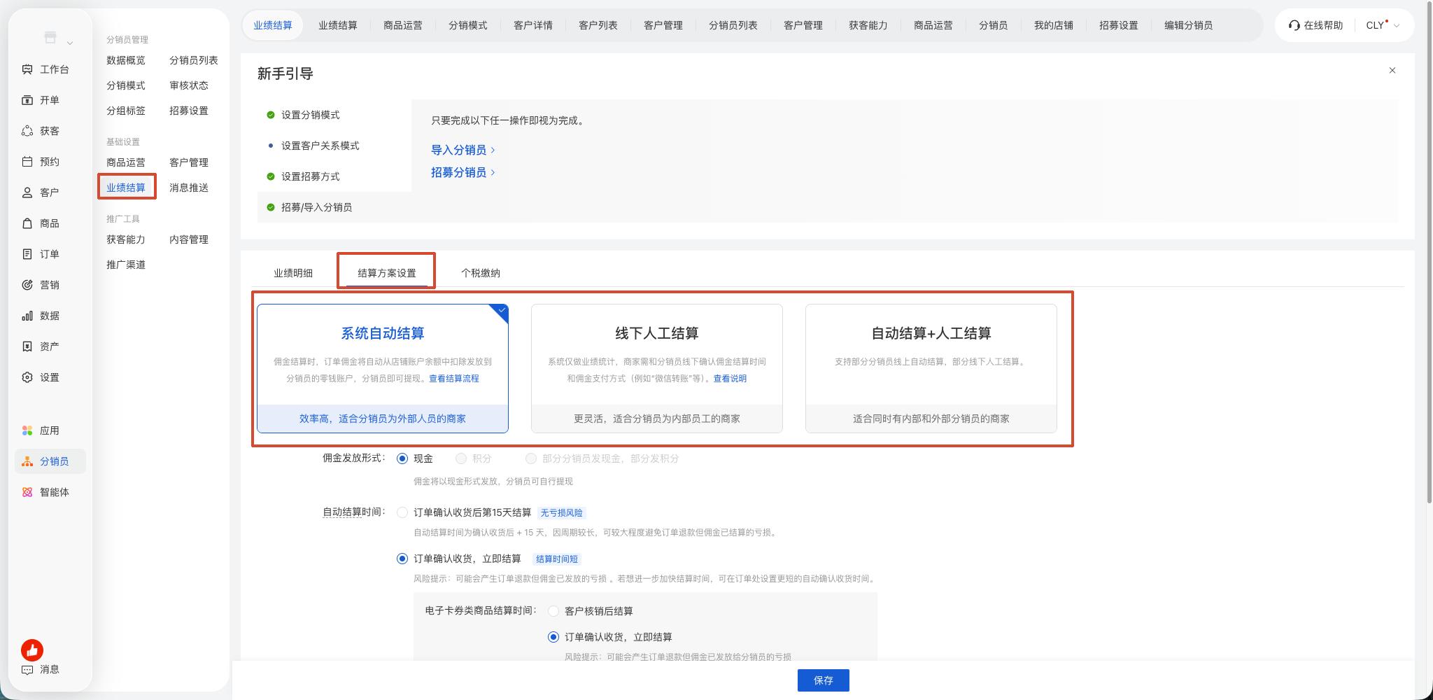
Task: Close the 新手引导 guide panel
Action: pos(1392,70)
